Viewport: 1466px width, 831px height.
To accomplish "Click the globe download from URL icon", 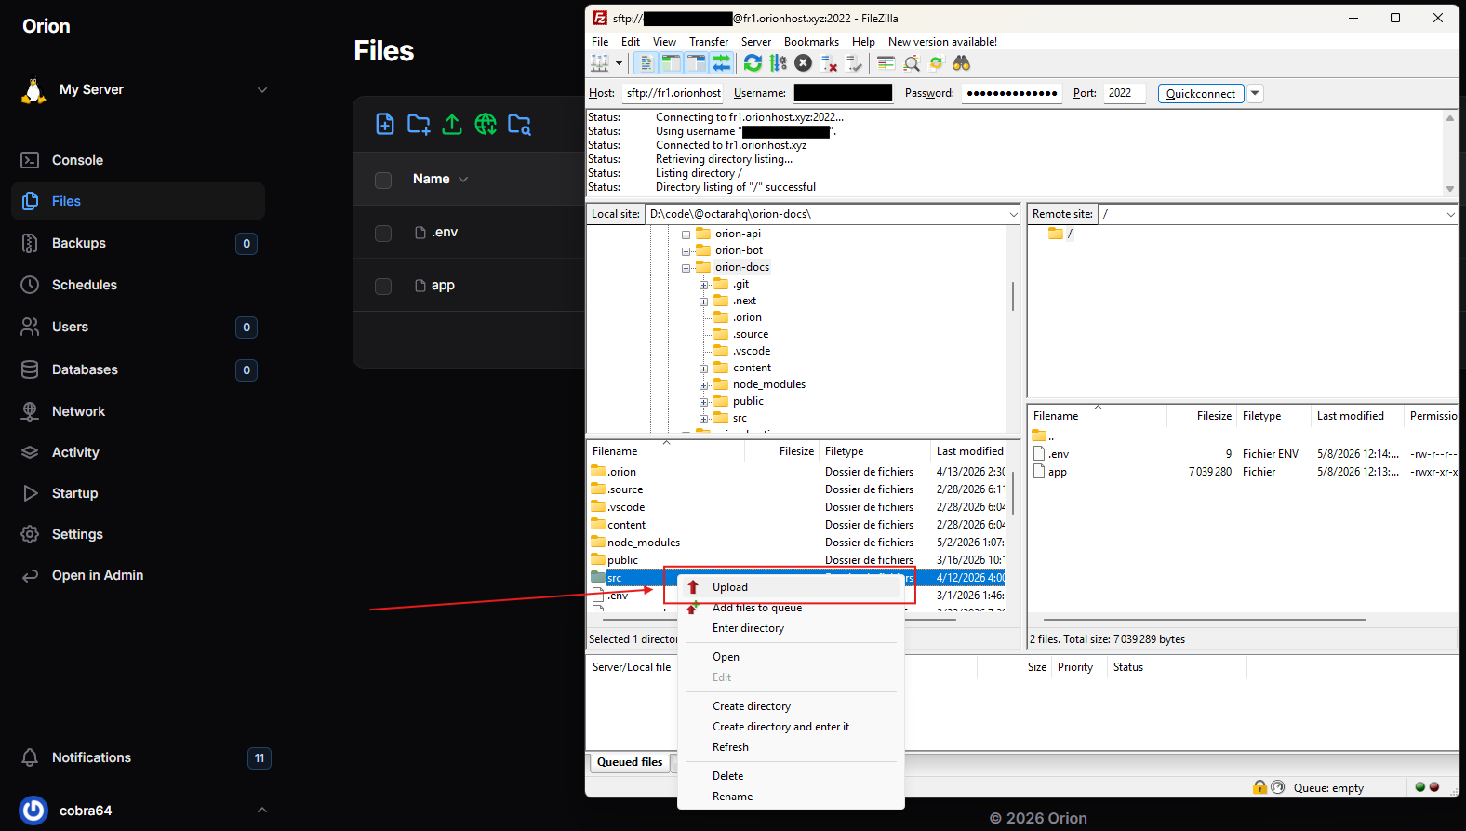I will click(486, 124).
